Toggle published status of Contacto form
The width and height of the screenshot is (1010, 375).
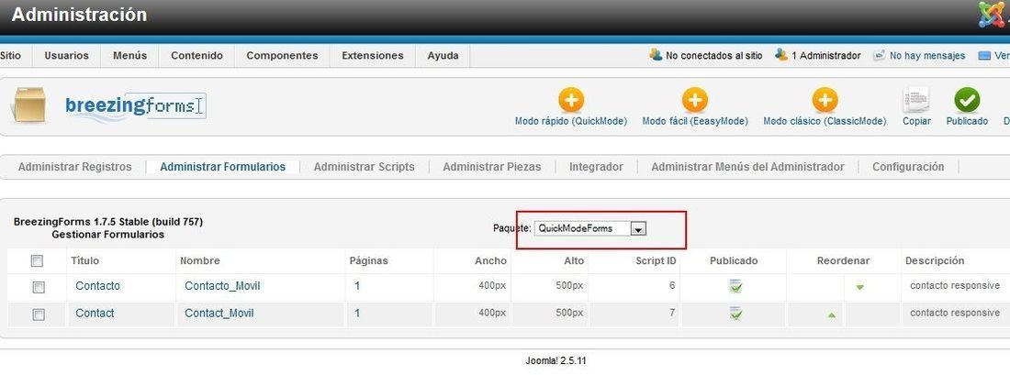point(735,286)
